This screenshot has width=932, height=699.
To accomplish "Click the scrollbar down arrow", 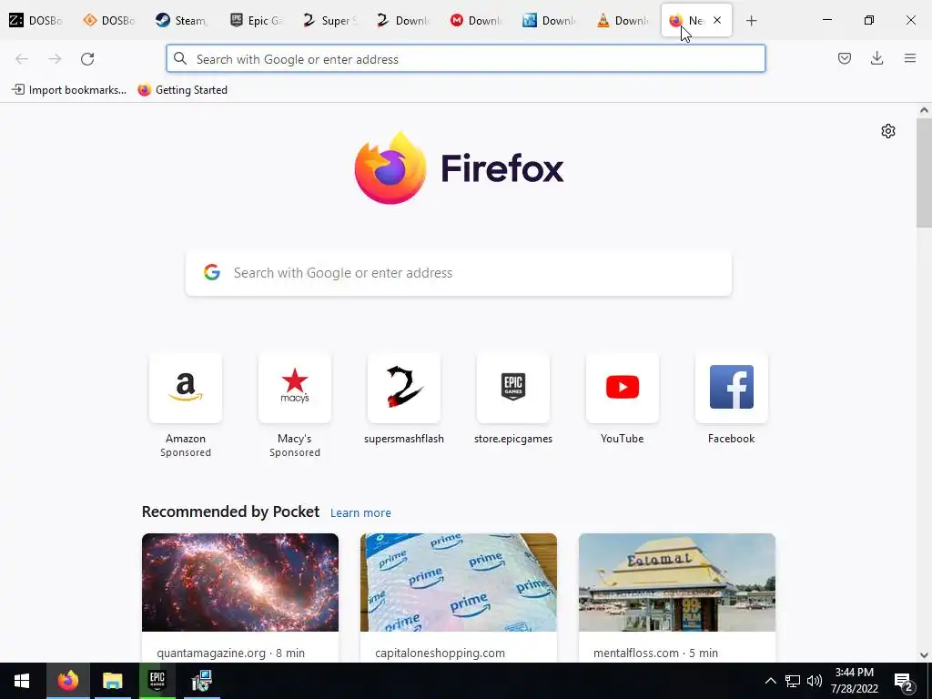I will click(x=924, y=655).
